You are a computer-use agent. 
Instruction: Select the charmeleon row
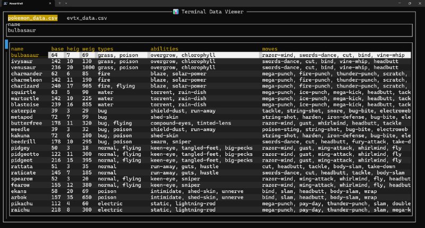click(211, 80)
